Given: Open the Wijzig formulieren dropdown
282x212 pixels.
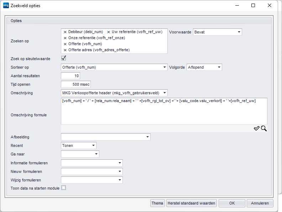Looking at the screenshot, I should tap(92, 180).
